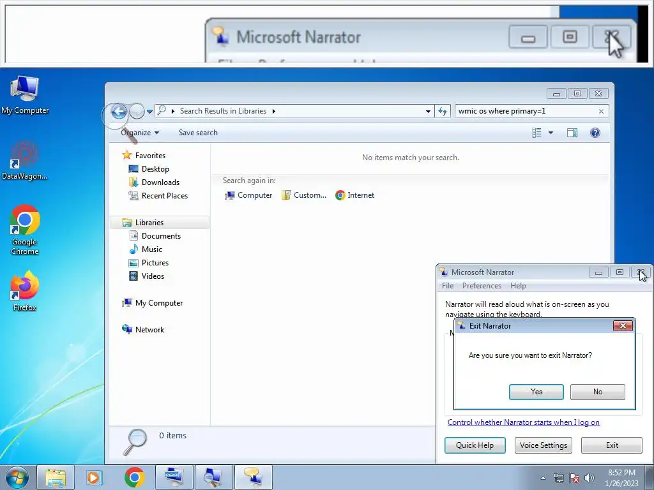Open Control whether Narrator starts link

tap(524, 422)
